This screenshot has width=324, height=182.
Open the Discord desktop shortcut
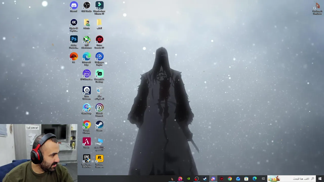(x=74, y=7)
